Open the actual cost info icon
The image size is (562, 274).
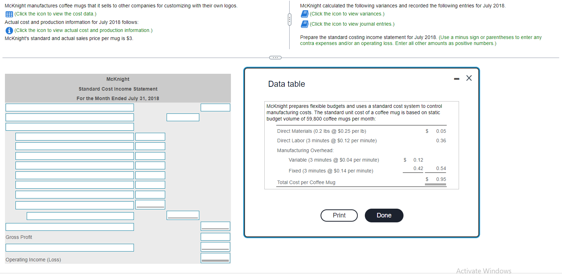point(9,31)
